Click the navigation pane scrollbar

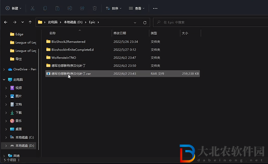point(38,99)
